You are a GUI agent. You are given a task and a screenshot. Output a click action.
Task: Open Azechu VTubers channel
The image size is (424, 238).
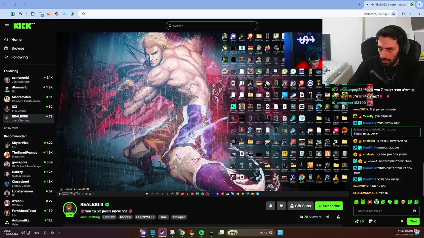[x=28, y=203]
